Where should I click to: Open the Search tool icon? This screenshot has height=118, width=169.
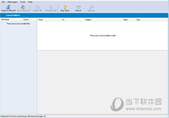[91, 9]
